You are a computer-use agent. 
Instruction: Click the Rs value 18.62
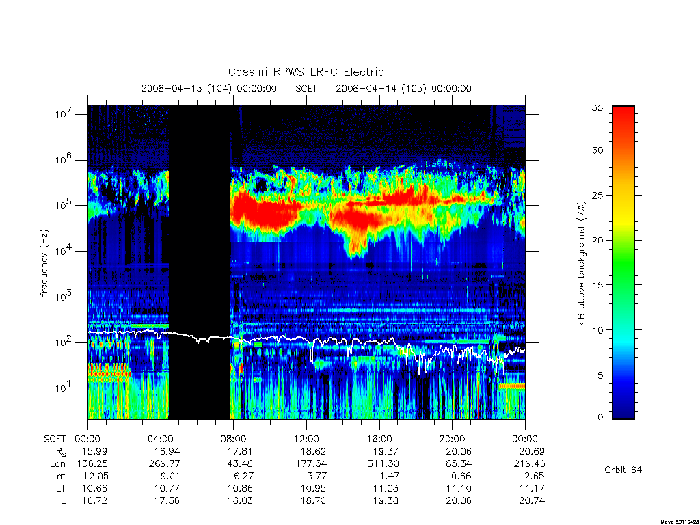coord(313,451)
